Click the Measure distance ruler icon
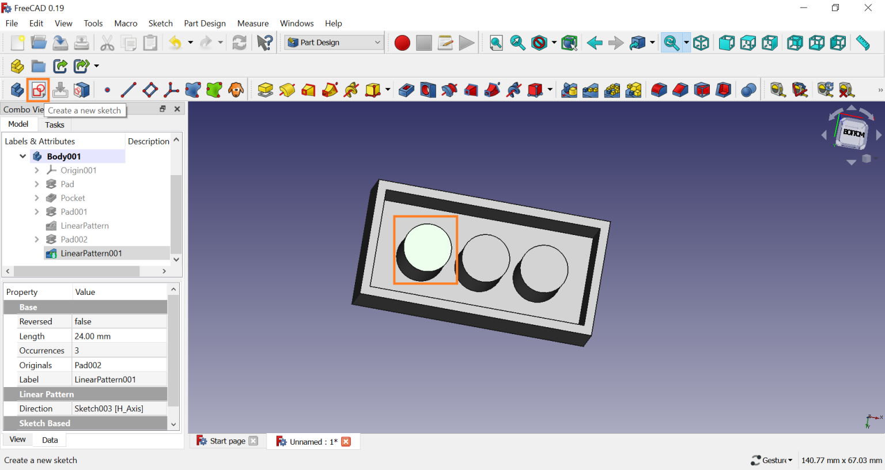Screen dimensions: 885x470 coord(863,43)
